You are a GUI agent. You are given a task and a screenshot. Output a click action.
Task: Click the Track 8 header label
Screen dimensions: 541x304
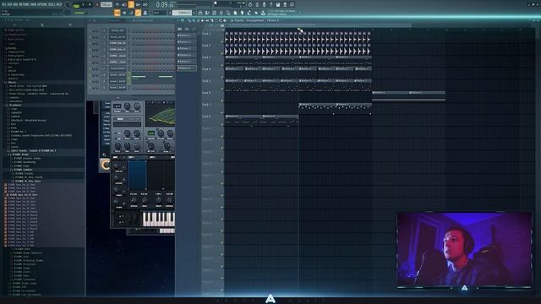pyautogui.click(x=206, y=117)
